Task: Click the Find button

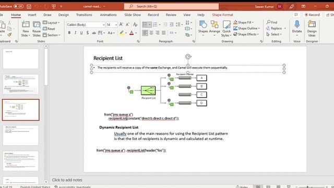Action: tap(272, 22)
